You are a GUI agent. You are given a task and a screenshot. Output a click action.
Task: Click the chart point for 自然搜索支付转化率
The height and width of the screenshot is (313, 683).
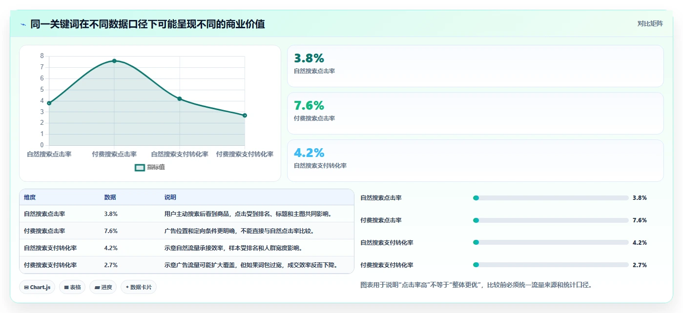click(x=180, y=98)
